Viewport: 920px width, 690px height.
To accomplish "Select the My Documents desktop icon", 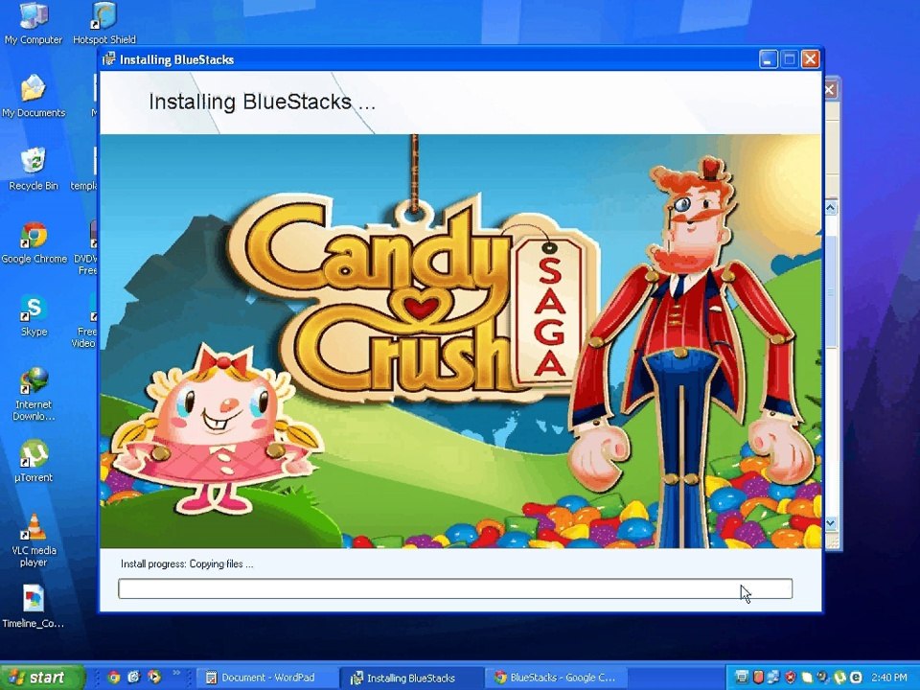I will (34, 96).
